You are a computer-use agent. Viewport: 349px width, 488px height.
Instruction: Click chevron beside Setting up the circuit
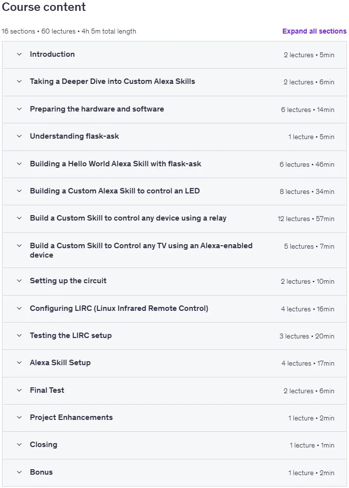tap(19, 281)
